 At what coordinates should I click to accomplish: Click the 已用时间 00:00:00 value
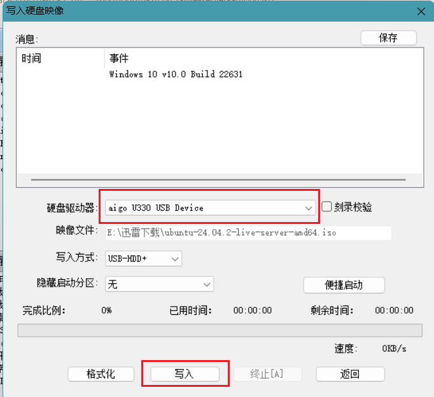pos(253,310)
